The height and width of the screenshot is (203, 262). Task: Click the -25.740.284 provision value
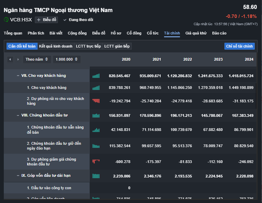point(151,101)
